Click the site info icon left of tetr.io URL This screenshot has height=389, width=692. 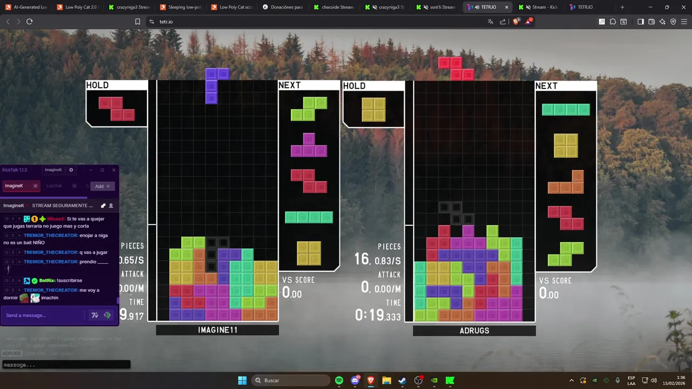pos(151,22)
